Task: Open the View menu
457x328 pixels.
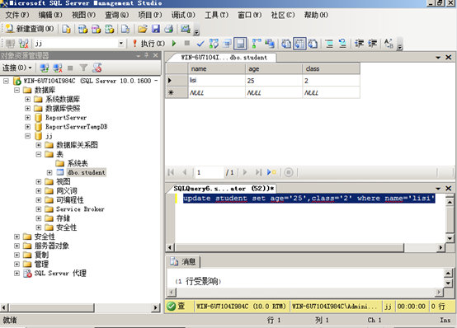Action: coord(83,15)
